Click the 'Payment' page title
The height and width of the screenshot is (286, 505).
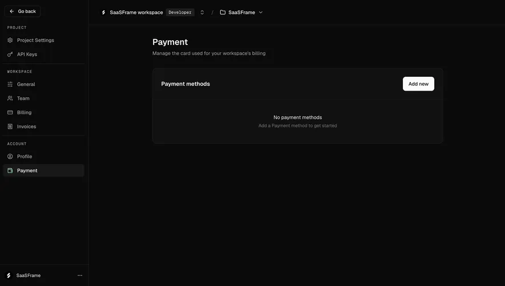tap(170, 42)
